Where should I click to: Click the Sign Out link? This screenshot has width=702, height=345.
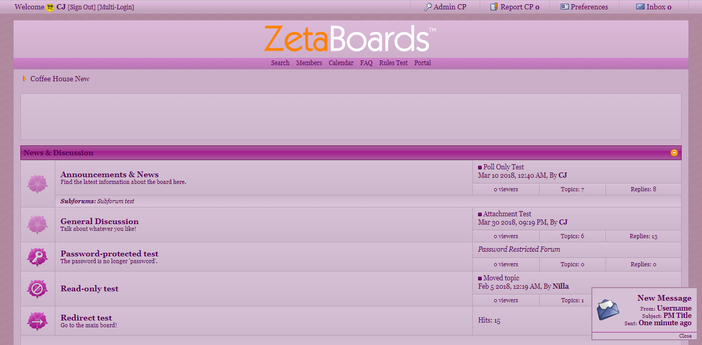click(x=82, y=7)
